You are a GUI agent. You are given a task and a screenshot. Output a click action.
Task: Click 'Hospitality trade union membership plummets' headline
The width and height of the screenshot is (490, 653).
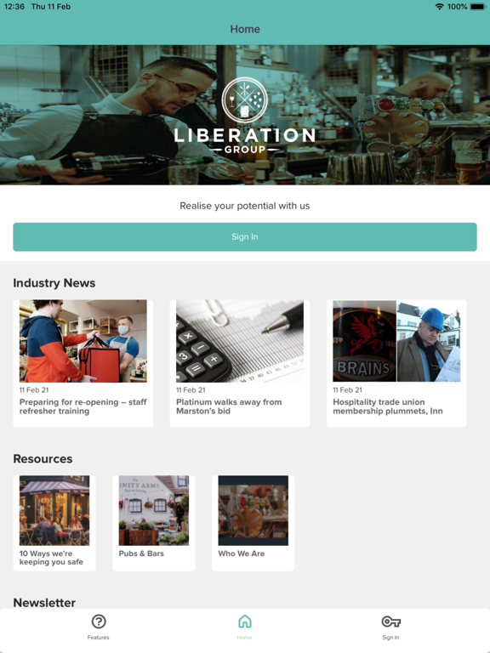click(x=388, y=406)
